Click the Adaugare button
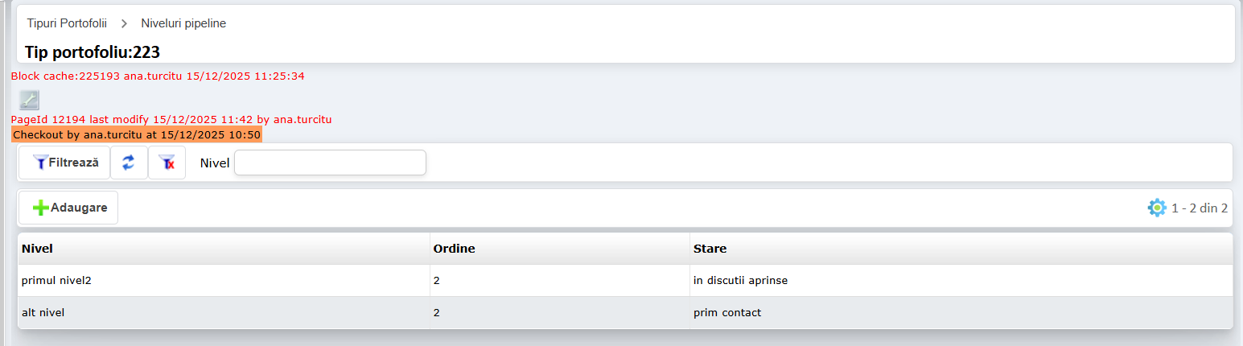This screenshot has height=346, width=1243. pos(69,208)
